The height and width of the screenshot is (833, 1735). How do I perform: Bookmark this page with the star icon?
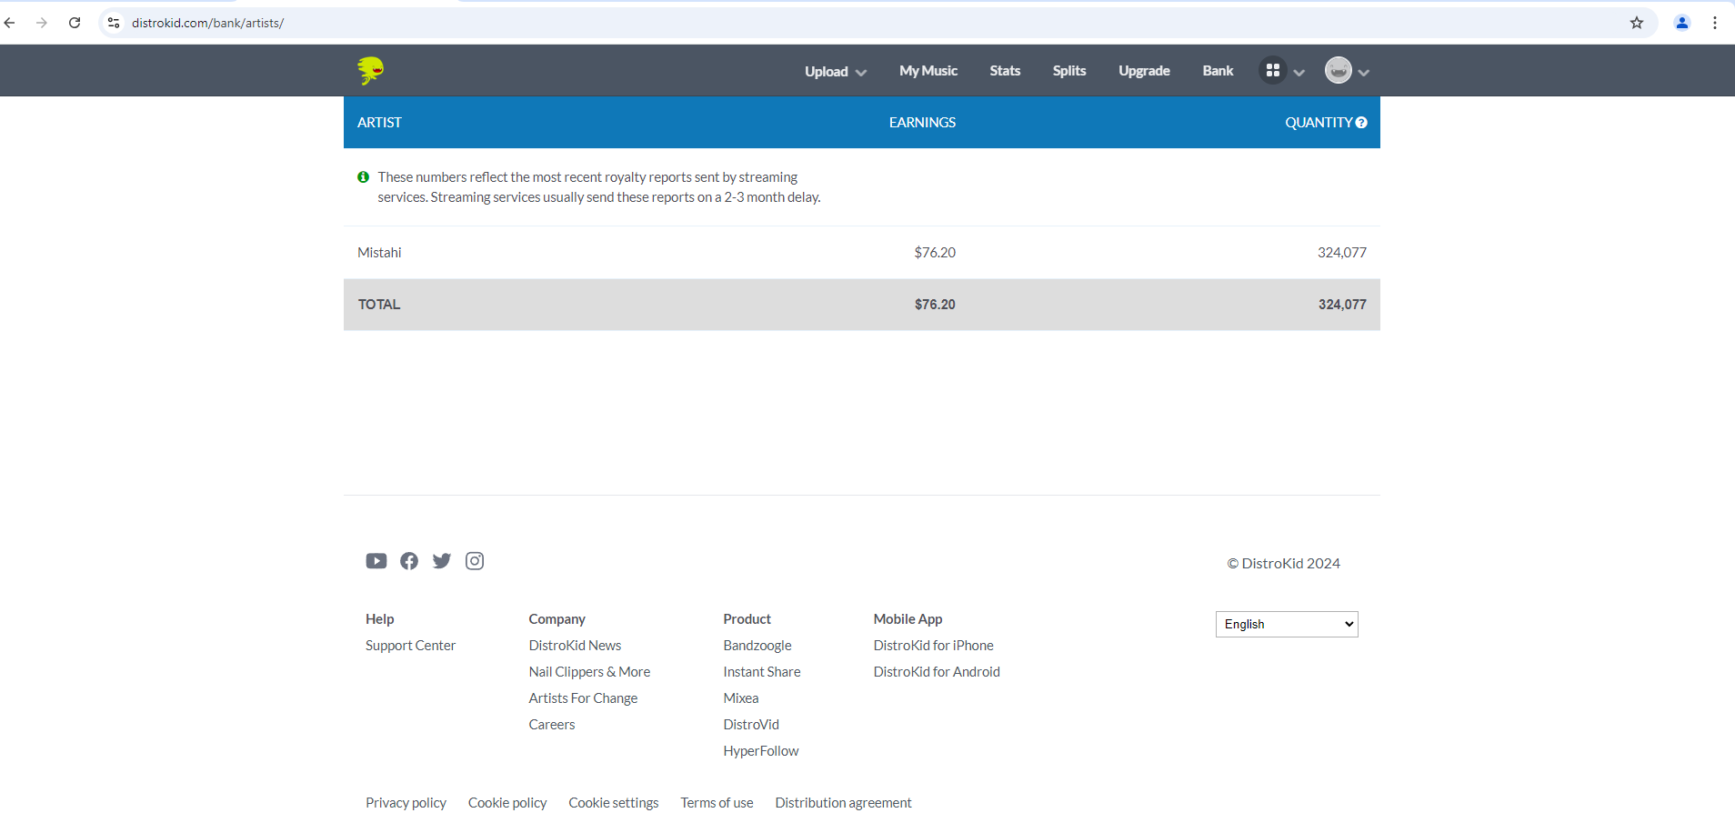(x=1637, y=23)
